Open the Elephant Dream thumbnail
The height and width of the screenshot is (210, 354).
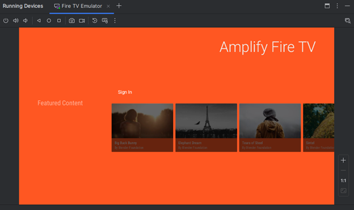[x=206, y=121]
